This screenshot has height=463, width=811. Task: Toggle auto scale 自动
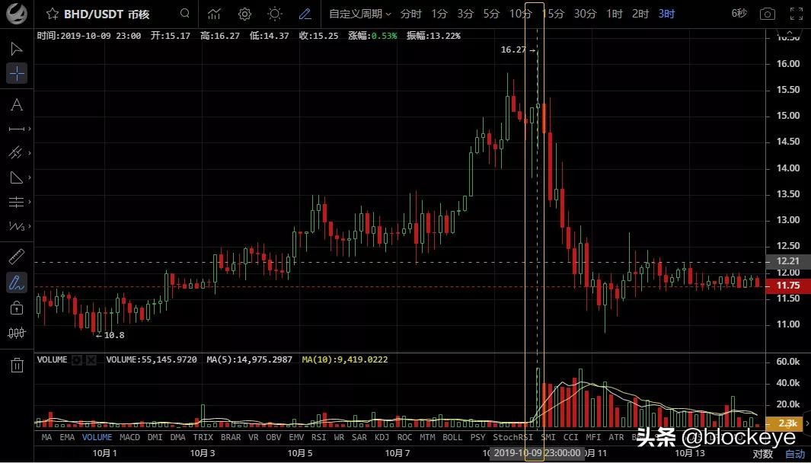click(796, 454)
